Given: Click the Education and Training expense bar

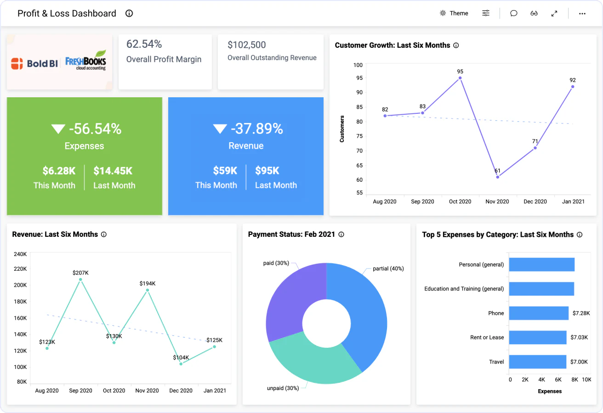Looking at the screenshot, I should pyautogui.click(x=541, y=289).
